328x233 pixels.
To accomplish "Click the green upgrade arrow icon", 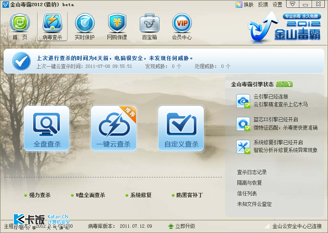I will [x=171, y=226].
